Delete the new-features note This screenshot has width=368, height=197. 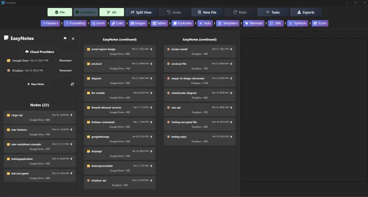(71, 129)
